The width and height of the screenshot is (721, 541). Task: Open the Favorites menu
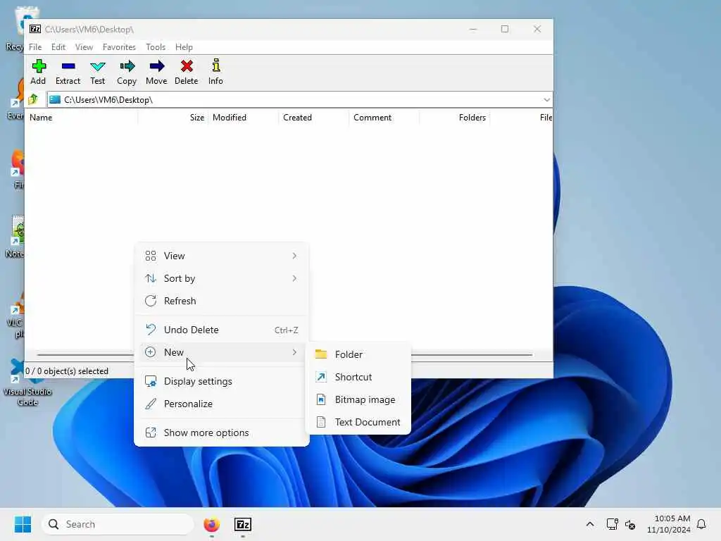pos(119,47)
